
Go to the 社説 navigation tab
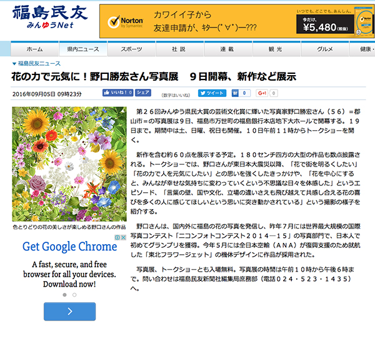(x=179, y=49)
